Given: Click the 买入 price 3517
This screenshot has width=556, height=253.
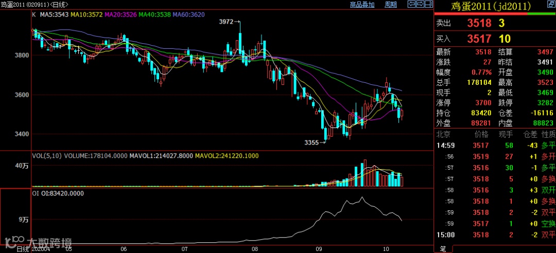Looking at the screenshot, I should click(479, 39).
